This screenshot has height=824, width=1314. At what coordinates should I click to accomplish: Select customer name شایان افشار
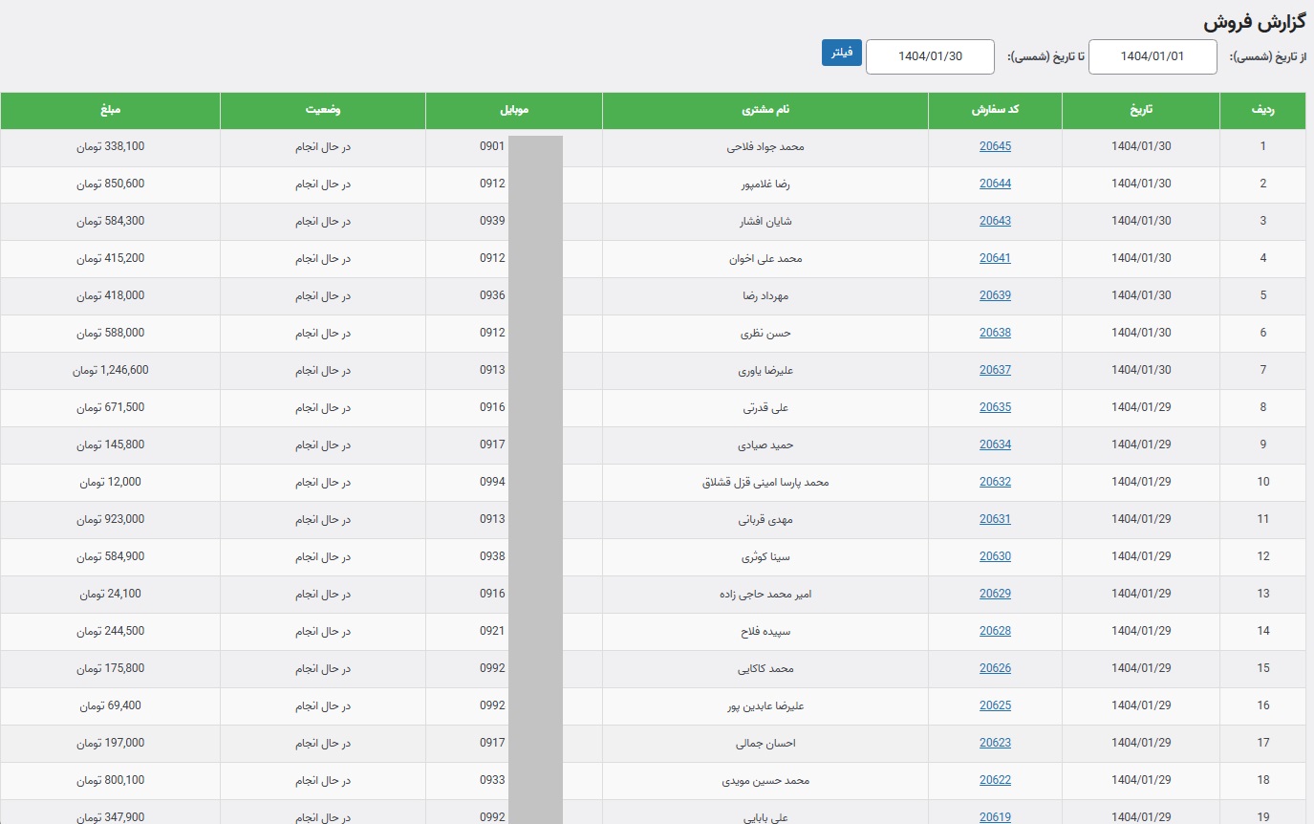coord(765,222)
